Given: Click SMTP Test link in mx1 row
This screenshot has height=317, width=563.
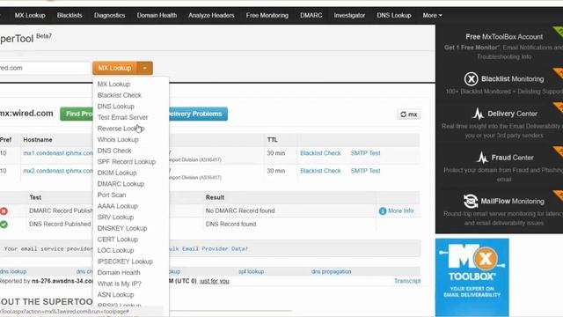Looking at the screenshot, I should (365, 153).
